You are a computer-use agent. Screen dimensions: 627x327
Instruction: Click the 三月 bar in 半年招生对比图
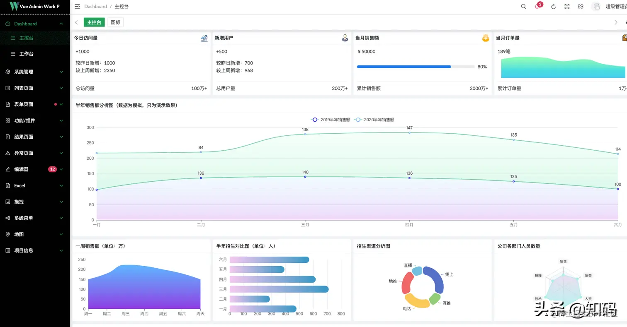[279, 289]
